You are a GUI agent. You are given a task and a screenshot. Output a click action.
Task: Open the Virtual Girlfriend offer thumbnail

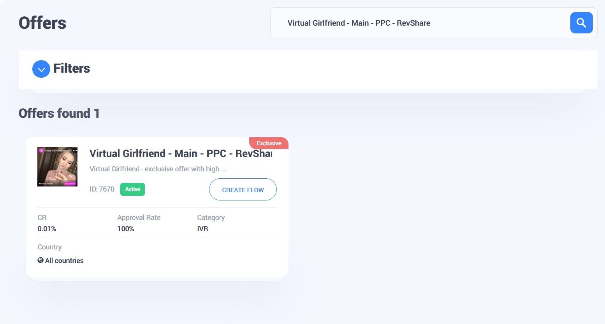57,167
